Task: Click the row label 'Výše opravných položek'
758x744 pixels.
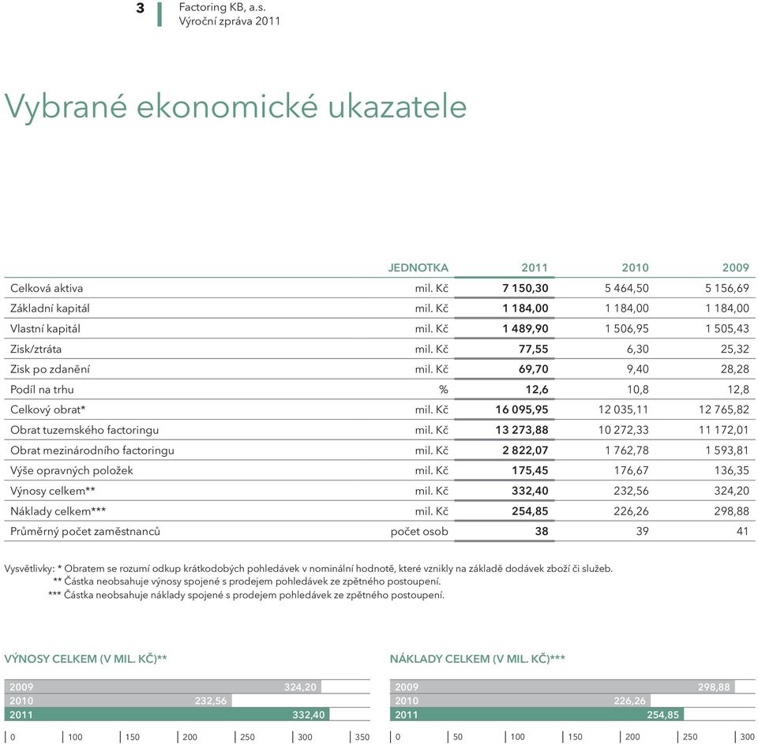Action: [72, 471]
